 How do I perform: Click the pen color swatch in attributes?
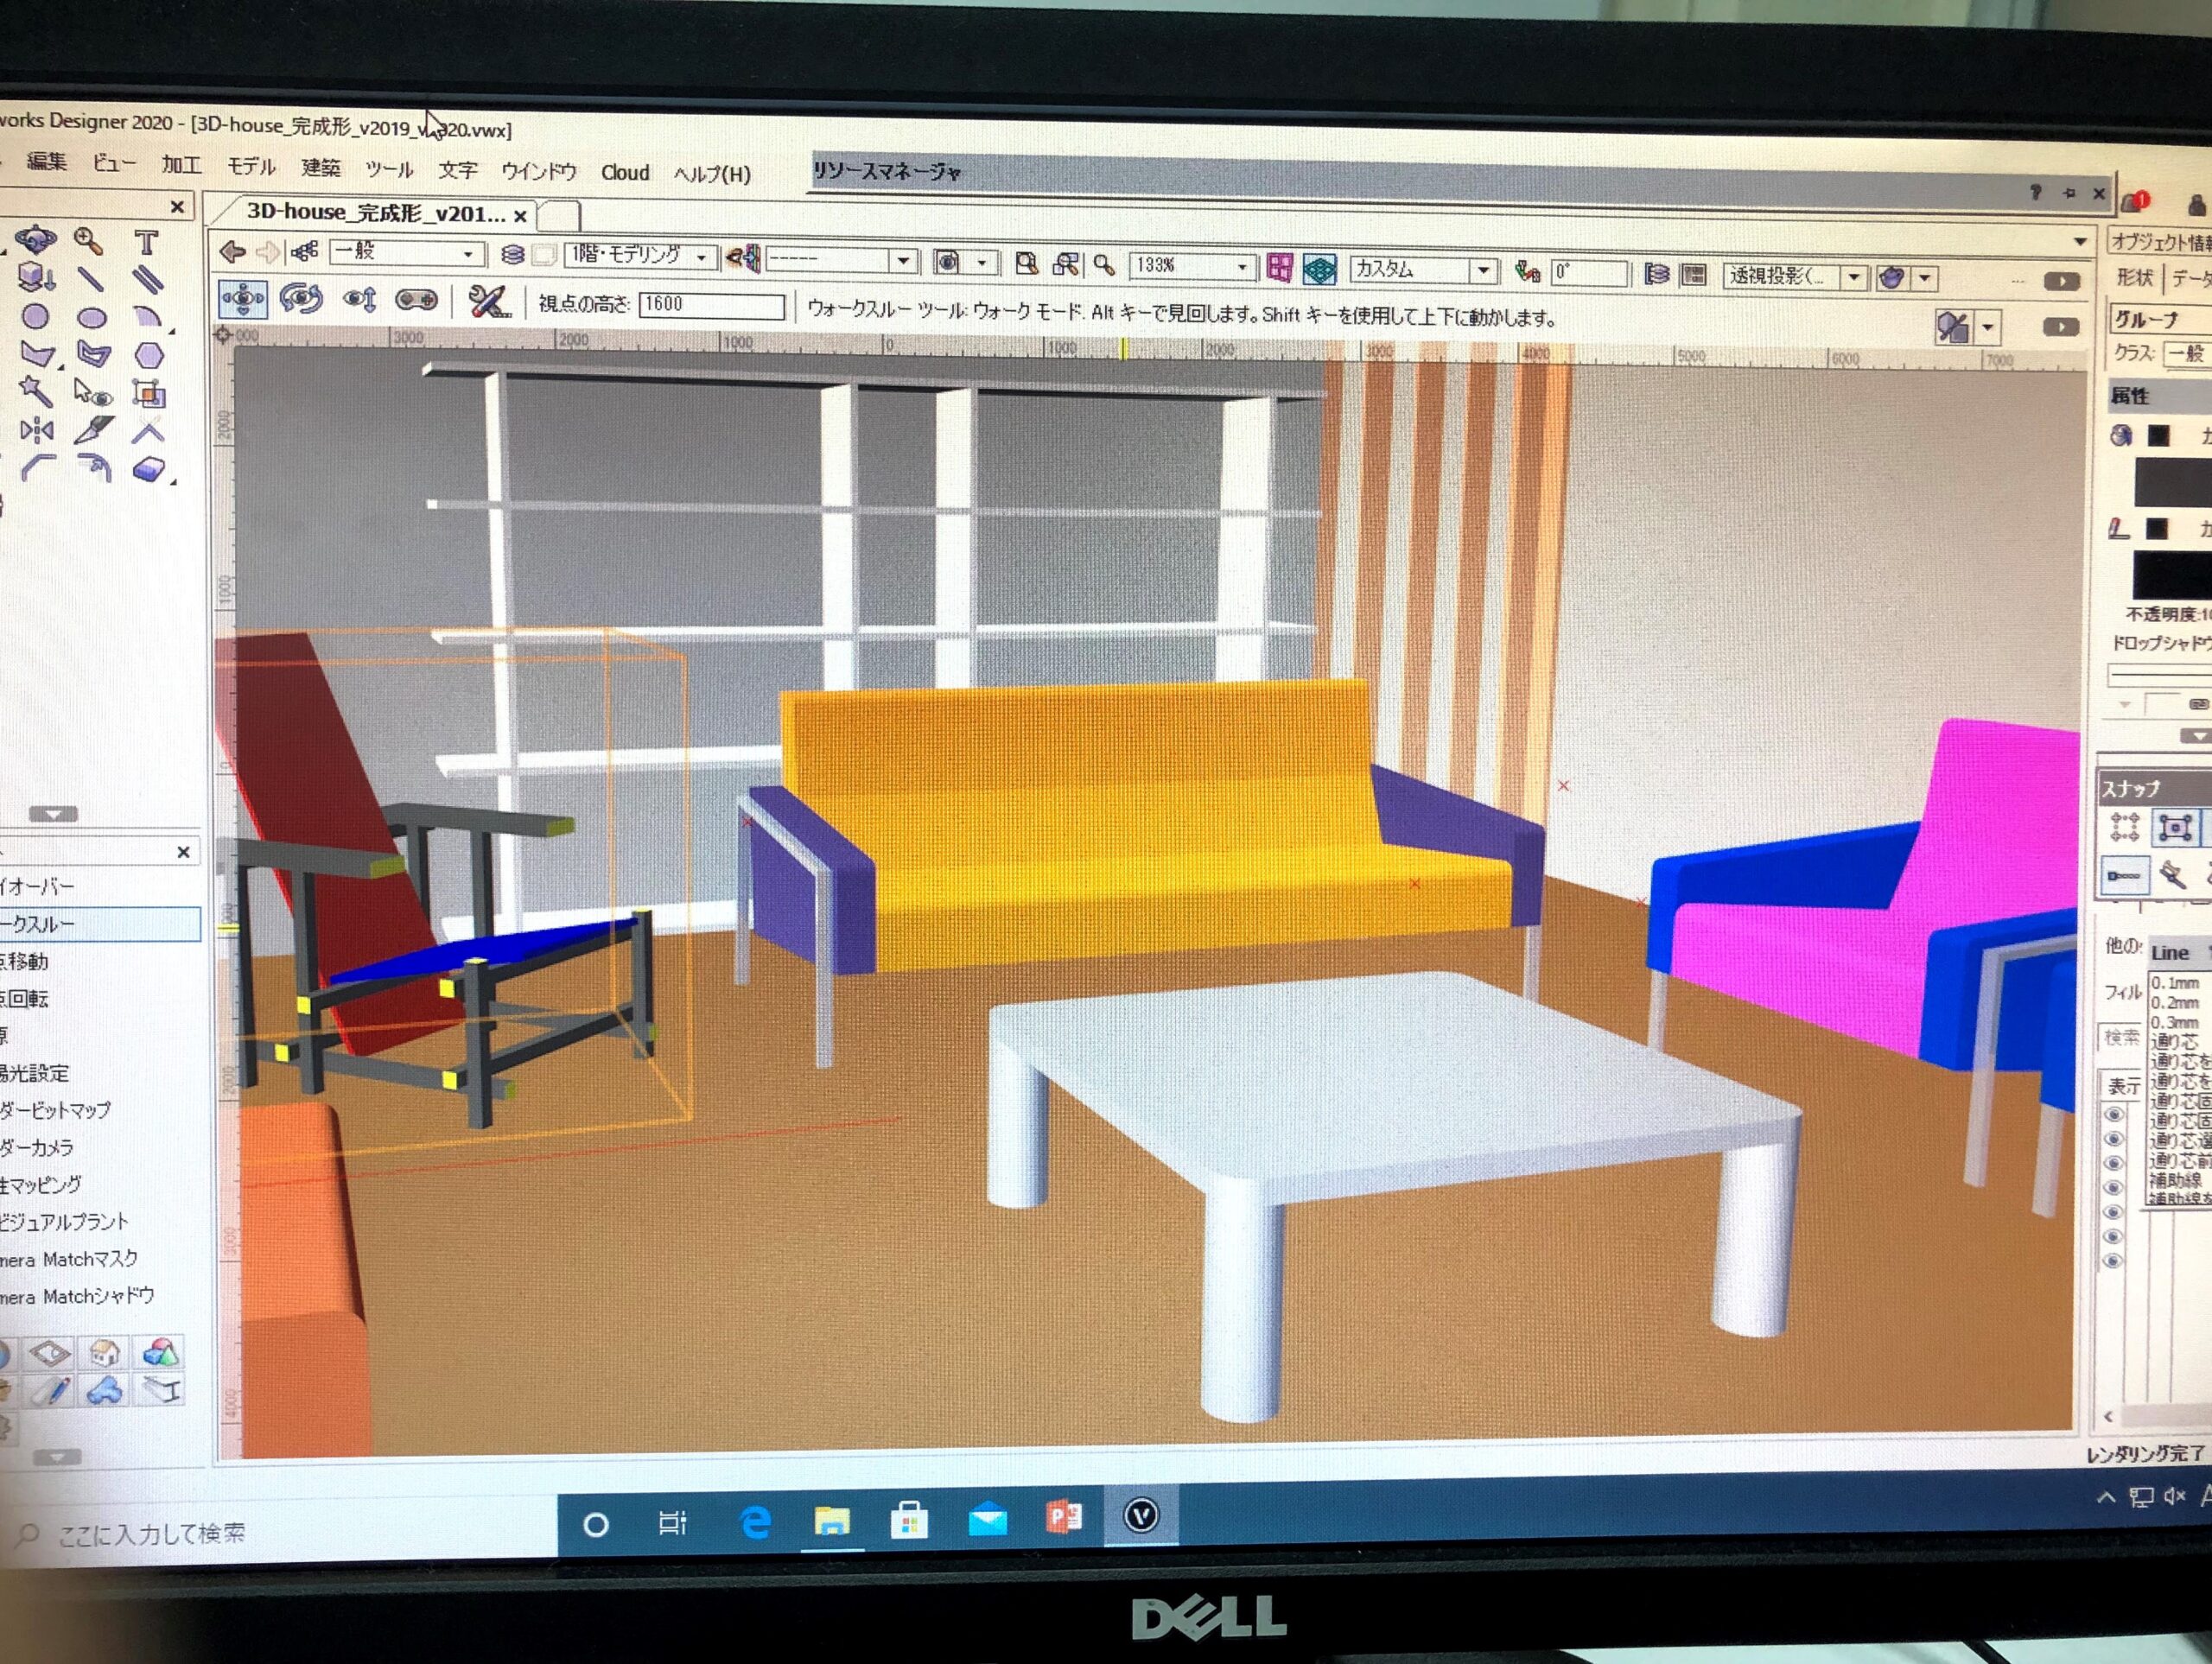tap(2158, 529)
